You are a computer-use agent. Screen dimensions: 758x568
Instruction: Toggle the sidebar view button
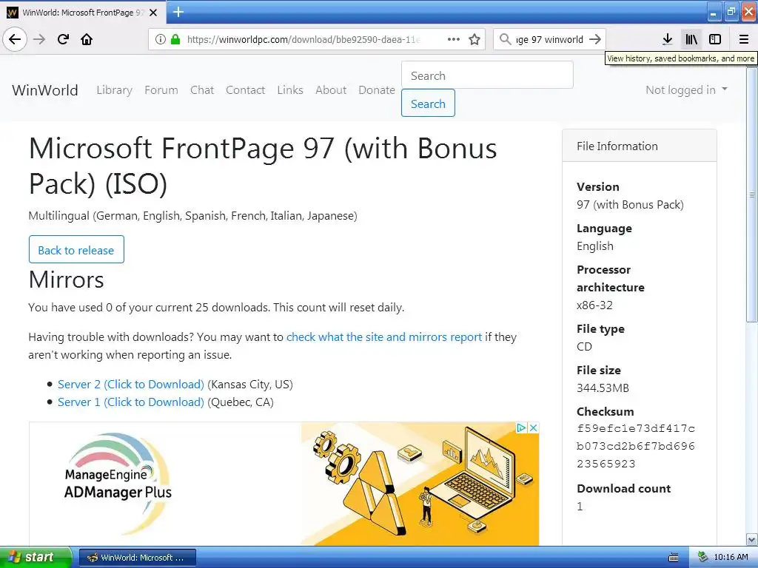pyautogui.click(x=715, y=39)
